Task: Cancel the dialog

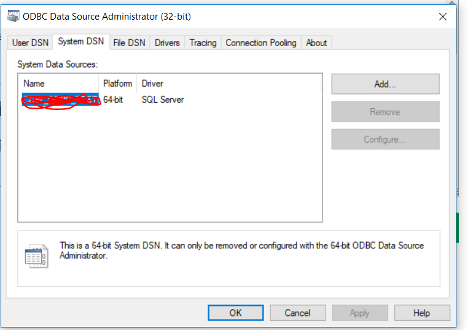Action: pos(297,313)
